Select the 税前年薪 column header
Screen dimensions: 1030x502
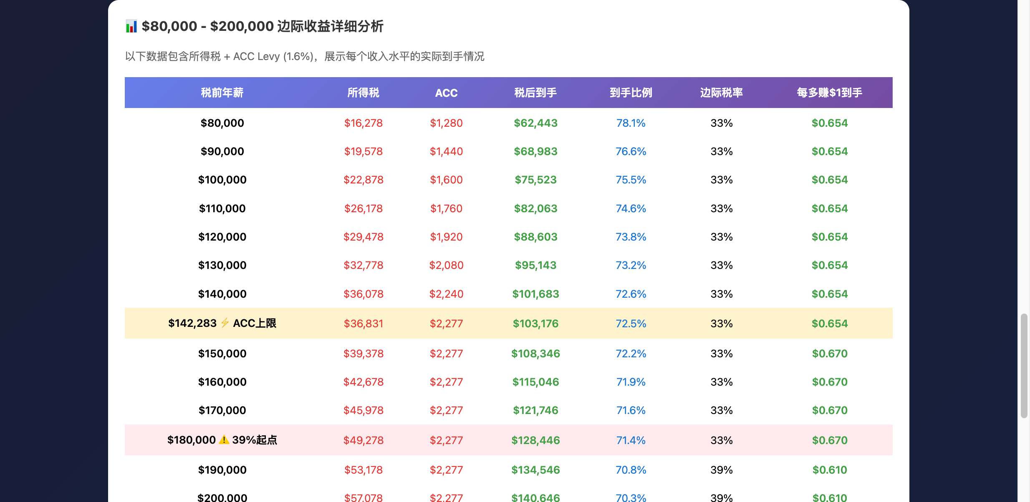(222, 93)
